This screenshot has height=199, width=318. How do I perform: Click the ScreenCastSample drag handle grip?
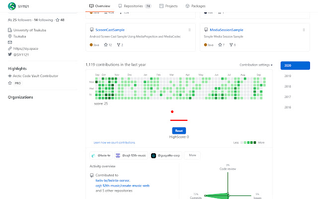click(189, 30)
